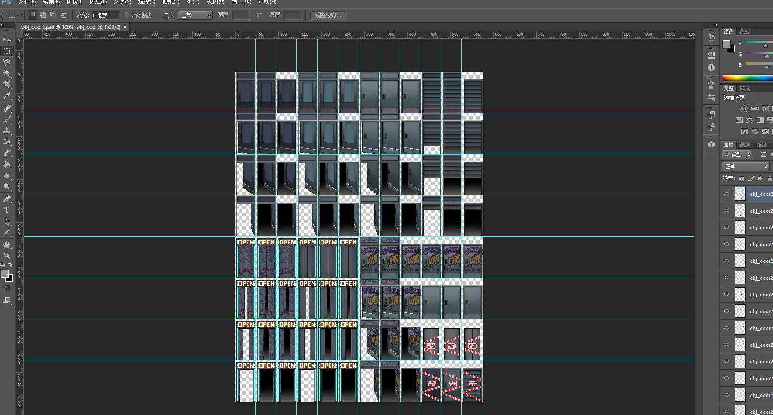The width and height of the screenshot is (773, 415).
Task: Expand the toolbox with double-arrow
Action: point(2,25)
